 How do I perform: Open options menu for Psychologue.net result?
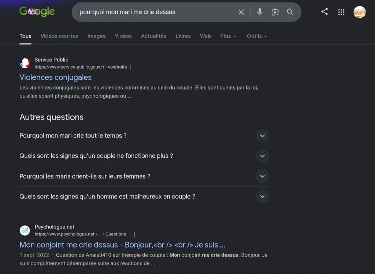[134, 234]
